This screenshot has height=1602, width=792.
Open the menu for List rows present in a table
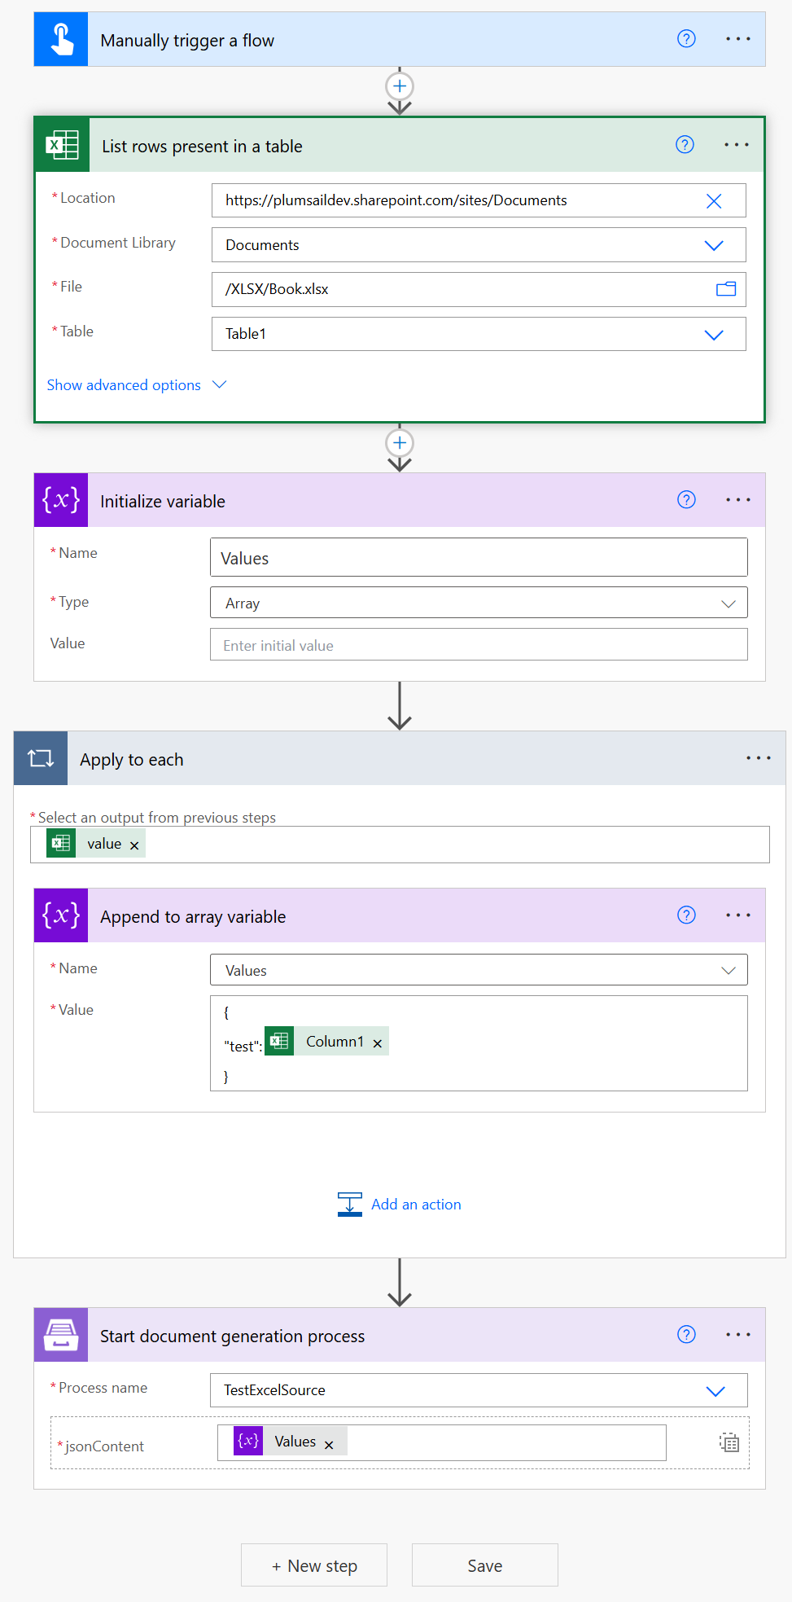736,145
